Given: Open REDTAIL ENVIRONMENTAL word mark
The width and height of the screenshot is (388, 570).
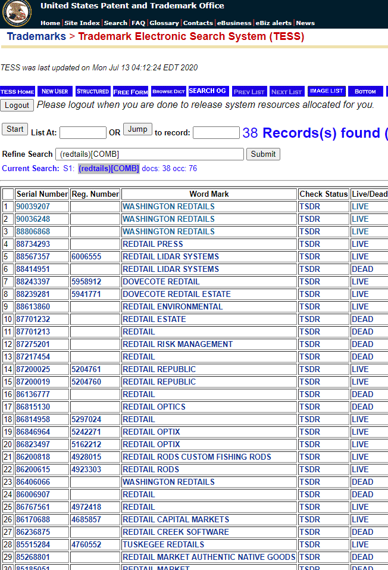Looking at the screenshot, I should click(173, 307).
